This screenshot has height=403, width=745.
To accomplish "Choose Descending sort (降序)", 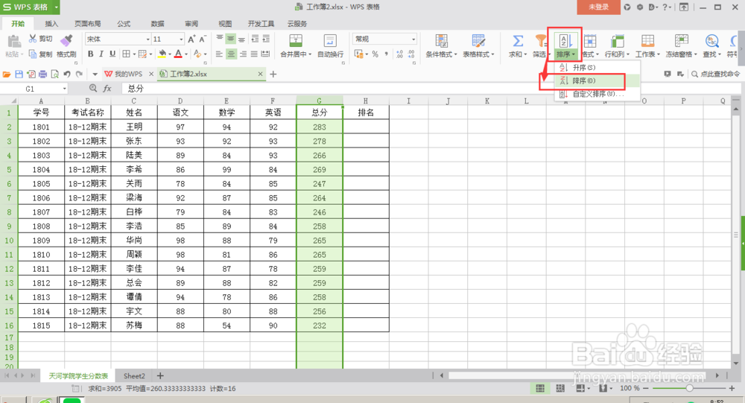I will (x=597, y=80).
